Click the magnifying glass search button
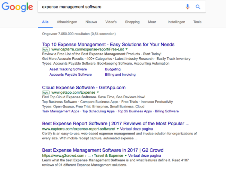 click(198, 7)
